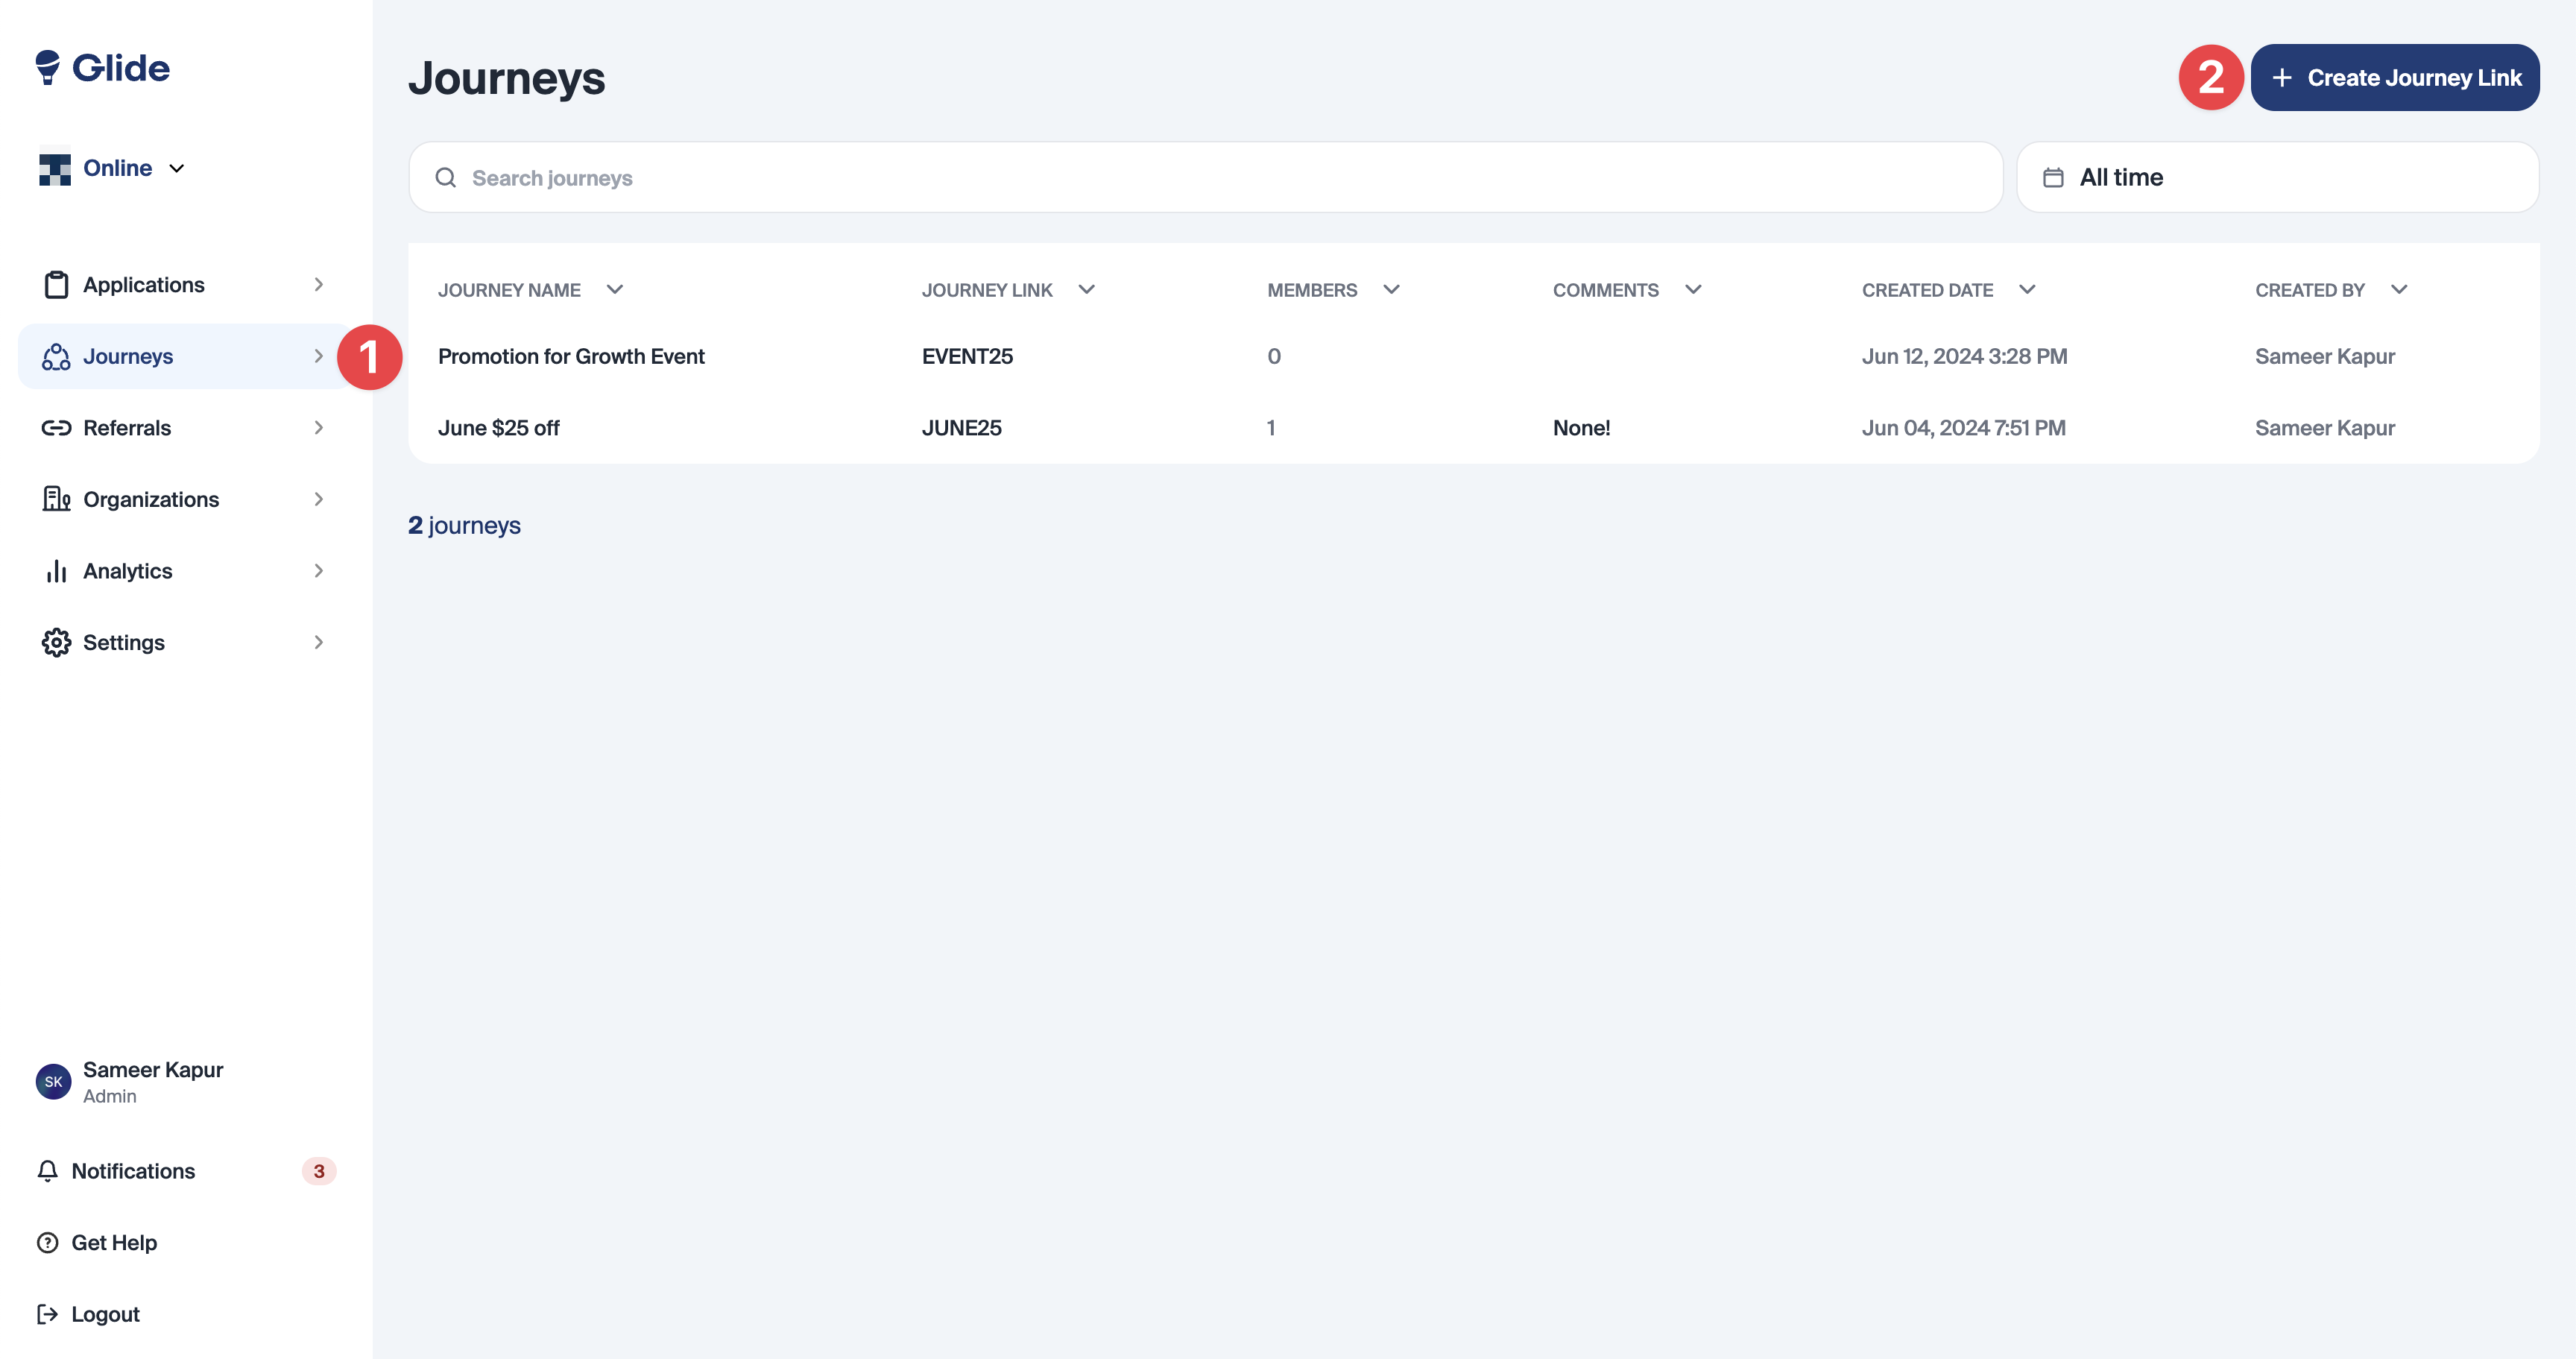Click the Analytics bar chart icon
Image resolution: width=2576 pixels, height=1359 pixels.
(56, 571)
